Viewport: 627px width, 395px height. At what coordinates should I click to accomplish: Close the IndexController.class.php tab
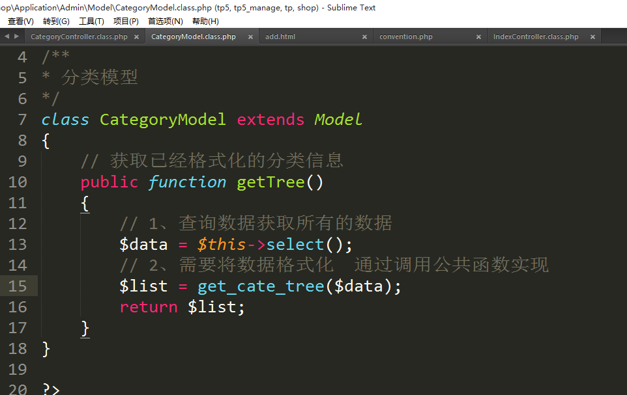[x=592, y=37]
